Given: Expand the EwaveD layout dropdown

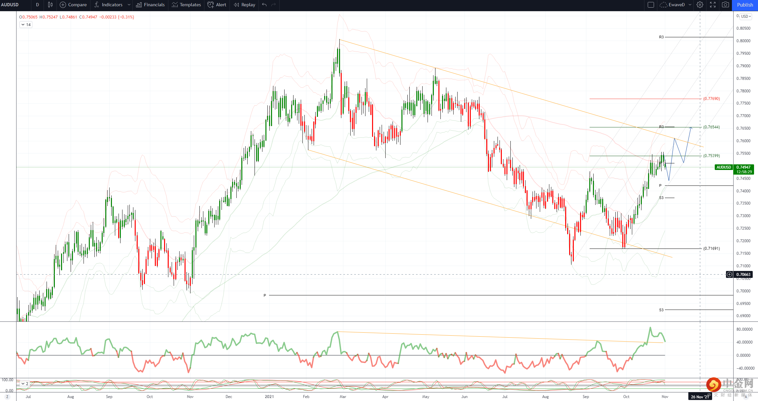Looking at the screenshot, I should point(690,5).
